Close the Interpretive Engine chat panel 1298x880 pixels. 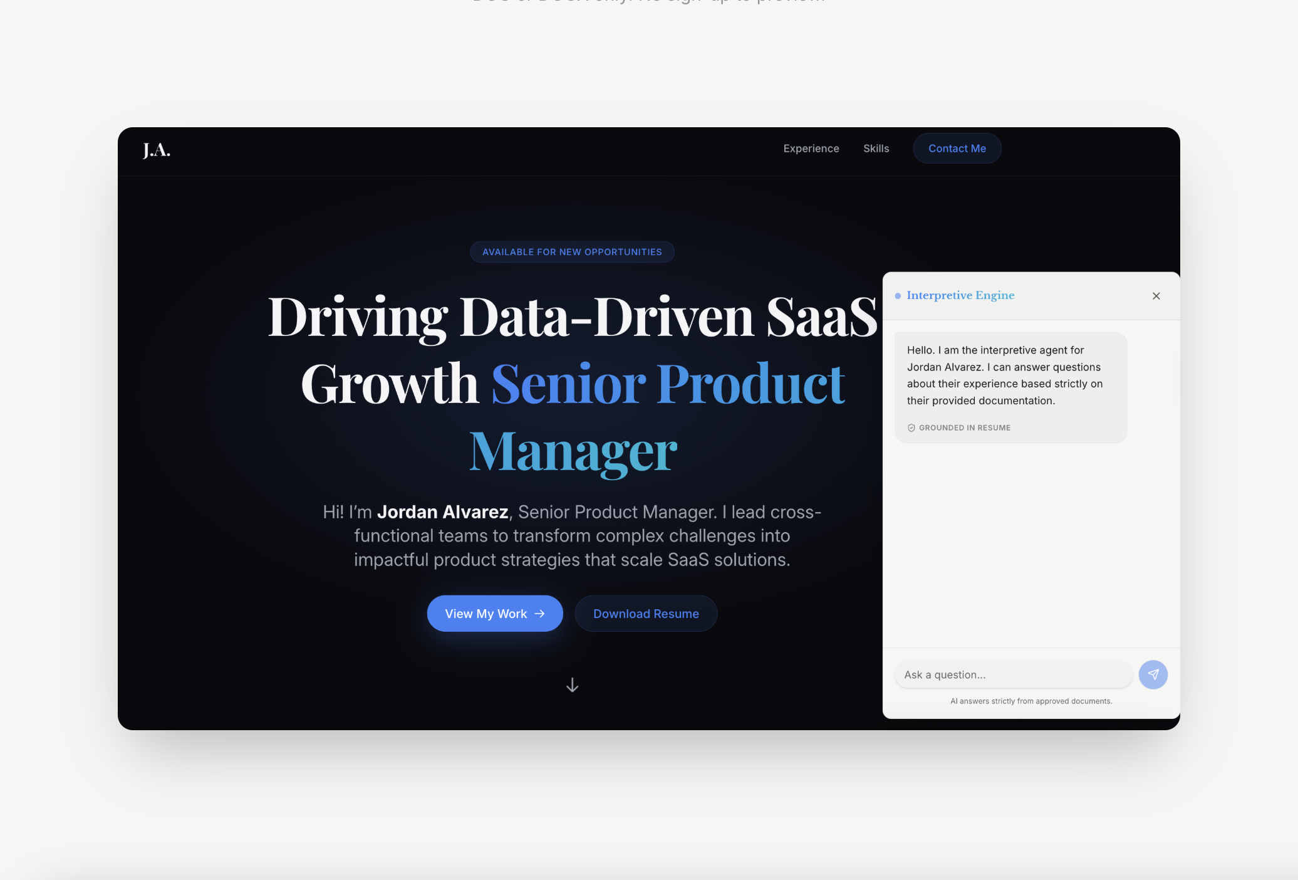[x=1156, y=296]
